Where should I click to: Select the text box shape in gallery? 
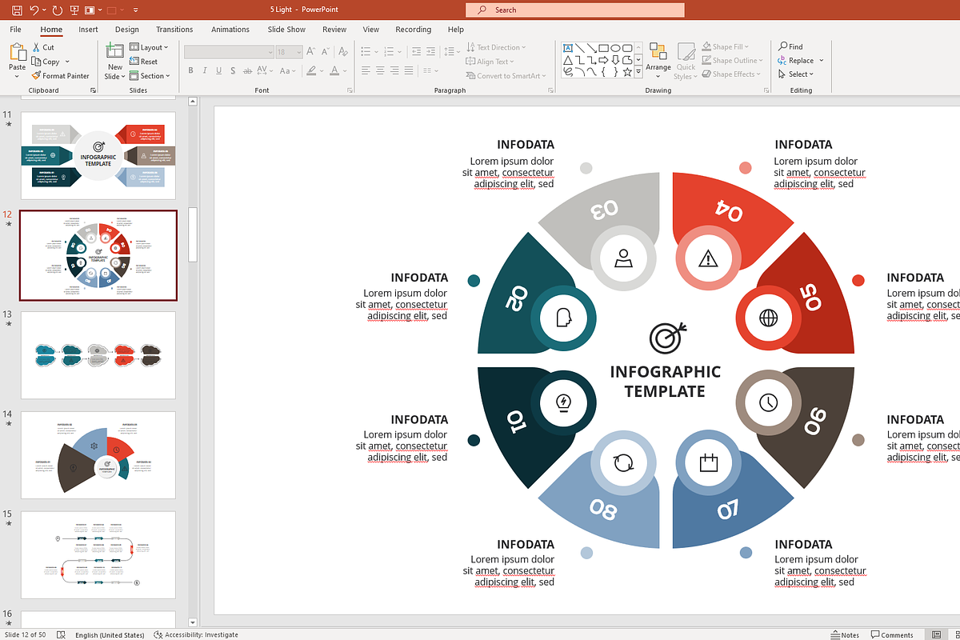click(x=567, y=47)
